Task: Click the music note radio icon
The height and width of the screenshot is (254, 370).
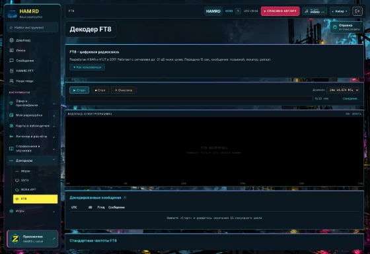Action: click(307, 11)
